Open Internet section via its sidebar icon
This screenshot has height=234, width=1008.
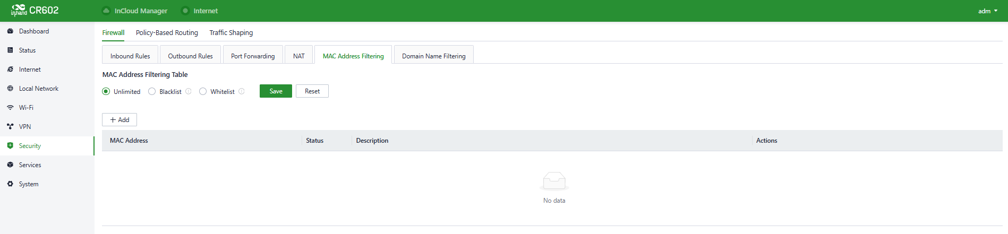click(x=10, y=70)
